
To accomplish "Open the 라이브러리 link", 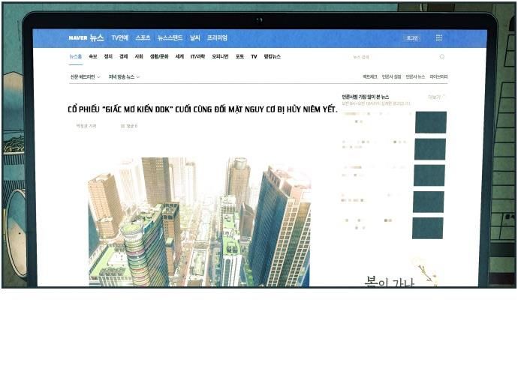I will pyautogui.click(x=438, y=76).
